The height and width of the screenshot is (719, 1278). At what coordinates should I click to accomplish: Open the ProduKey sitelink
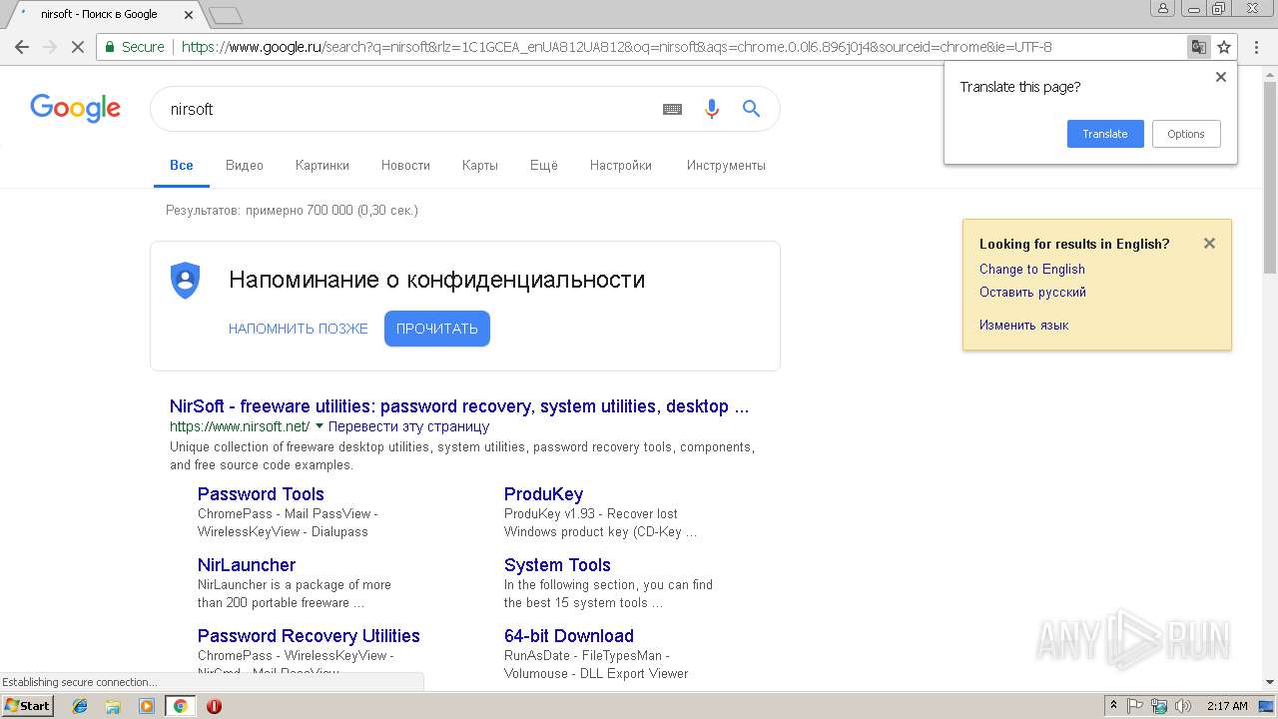click(x=543, y=494)
